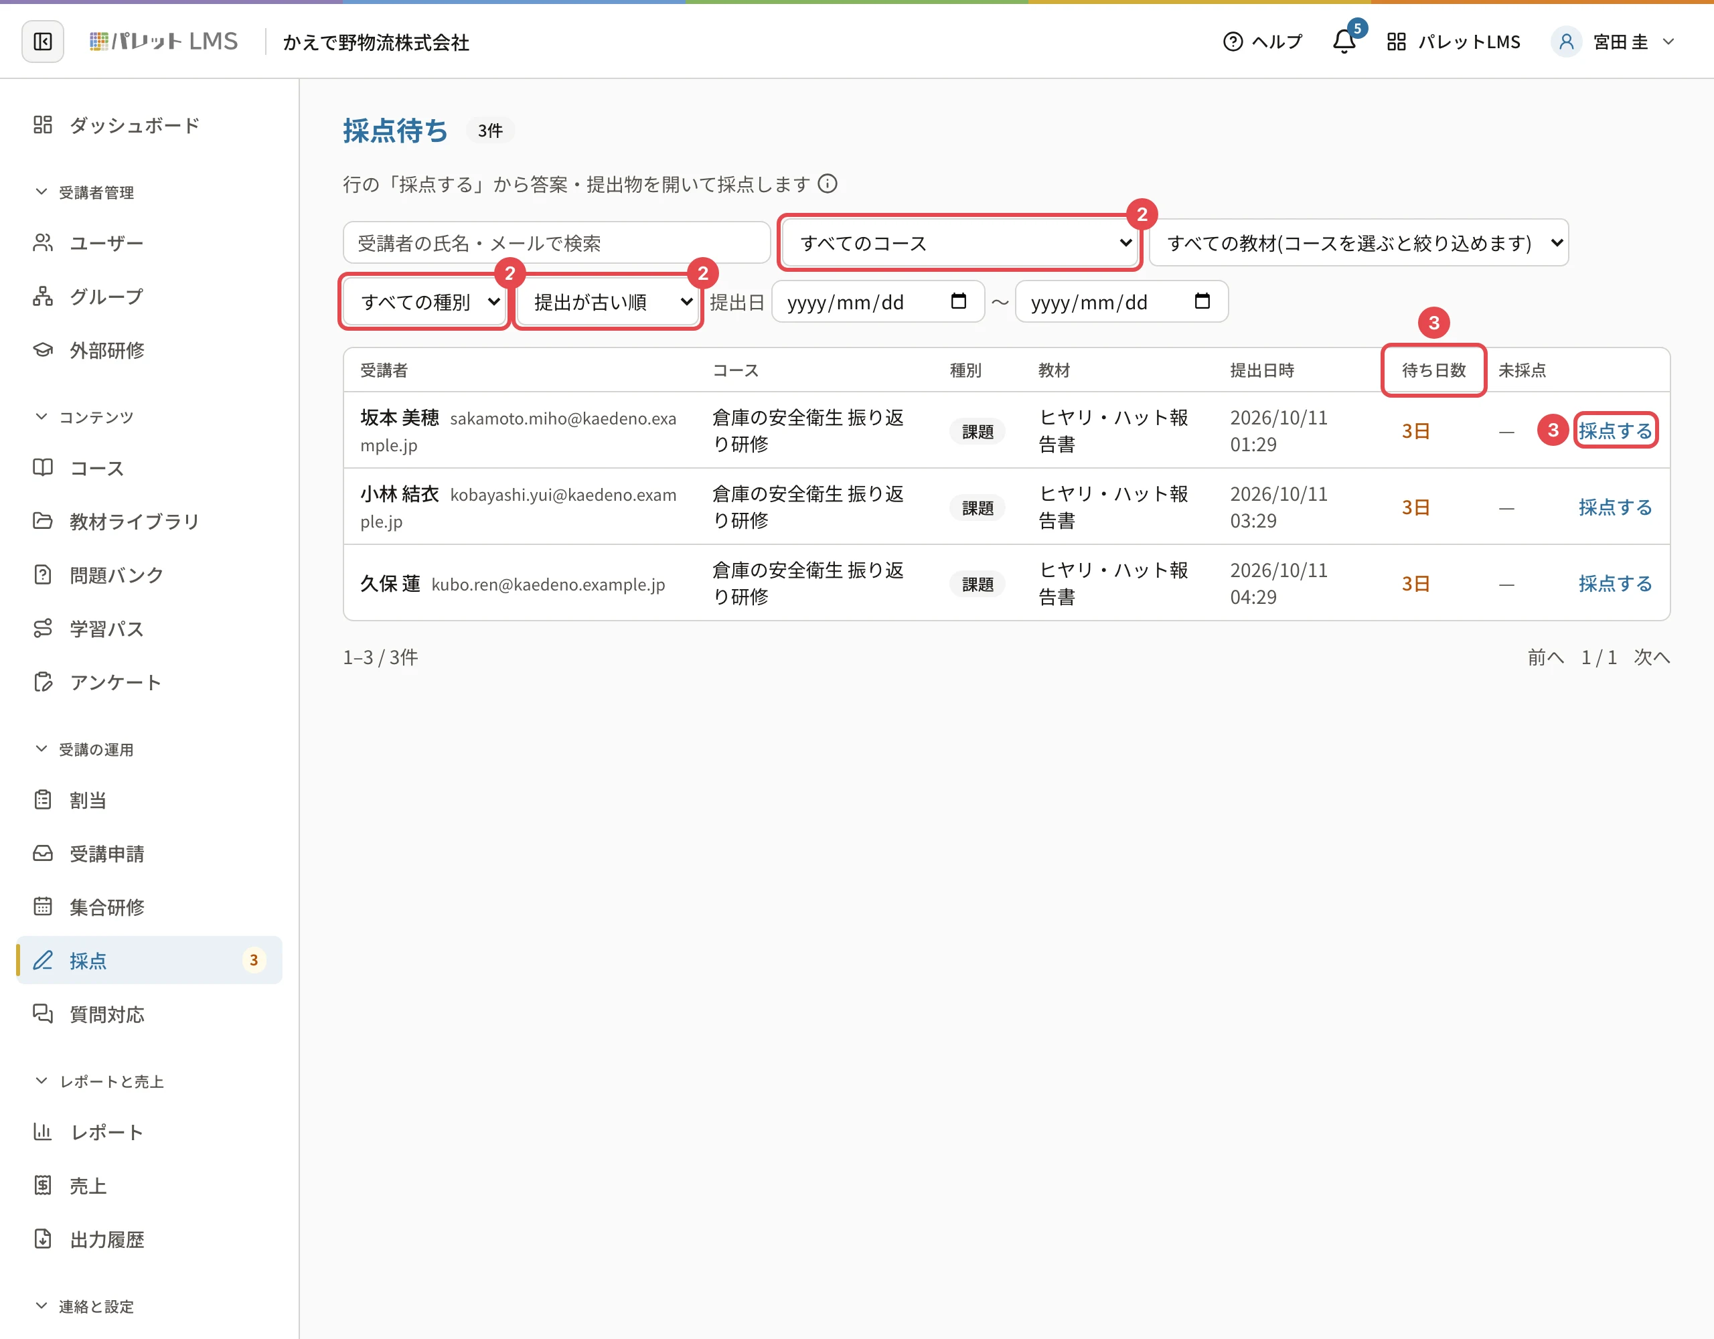Image resolution: width=1714 pixels, height=1339 pixels.
Task: Click the name 坂本 美穂
Action: pos(400,418)
